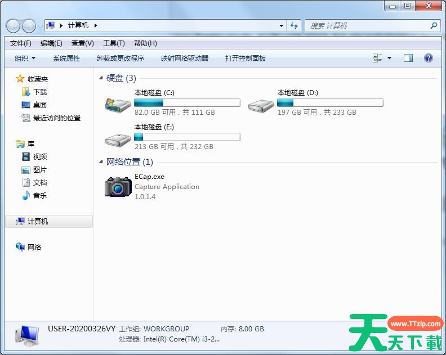Viewport: 446px width, 355px height.
Task: Click the ECap.exe camera icon
Action: coord(118,186)
